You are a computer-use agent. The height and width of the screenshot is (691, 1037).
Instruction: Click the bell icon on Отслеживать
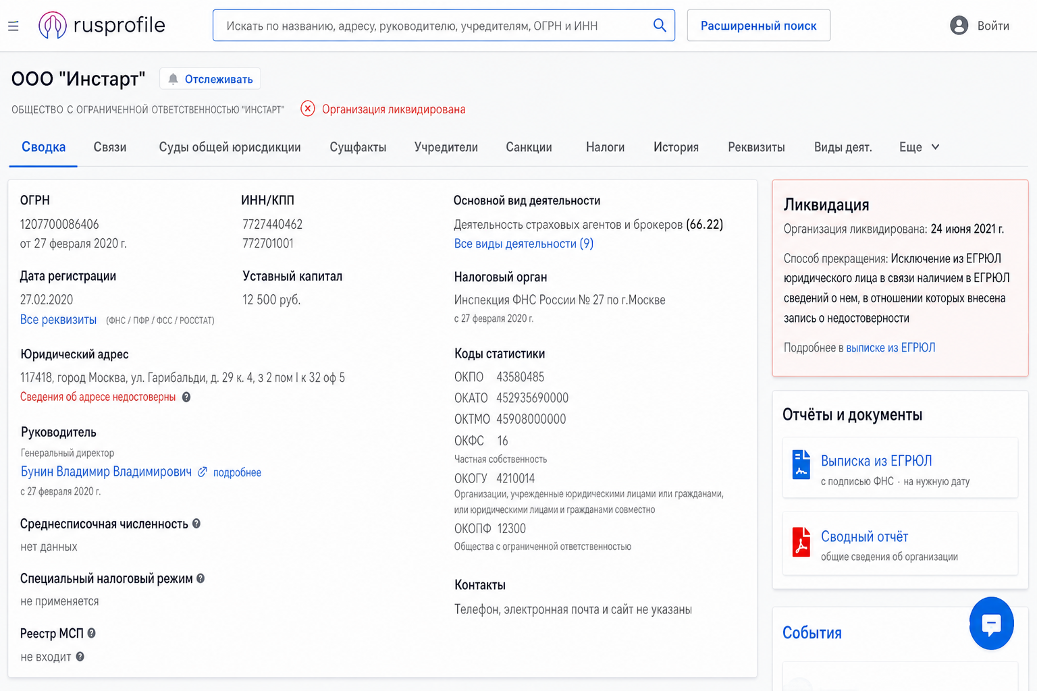174,79
